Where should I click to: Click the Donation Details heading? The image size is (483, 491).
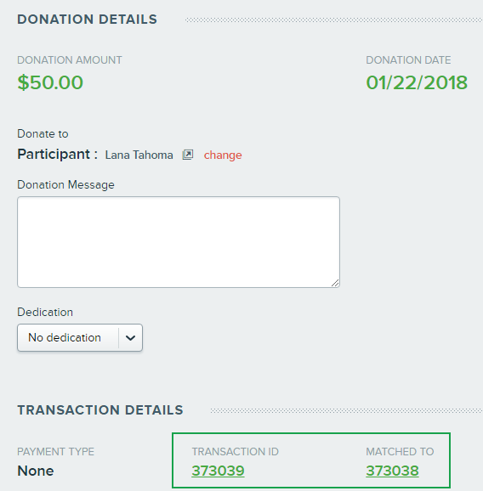click(x=87, y=20)
